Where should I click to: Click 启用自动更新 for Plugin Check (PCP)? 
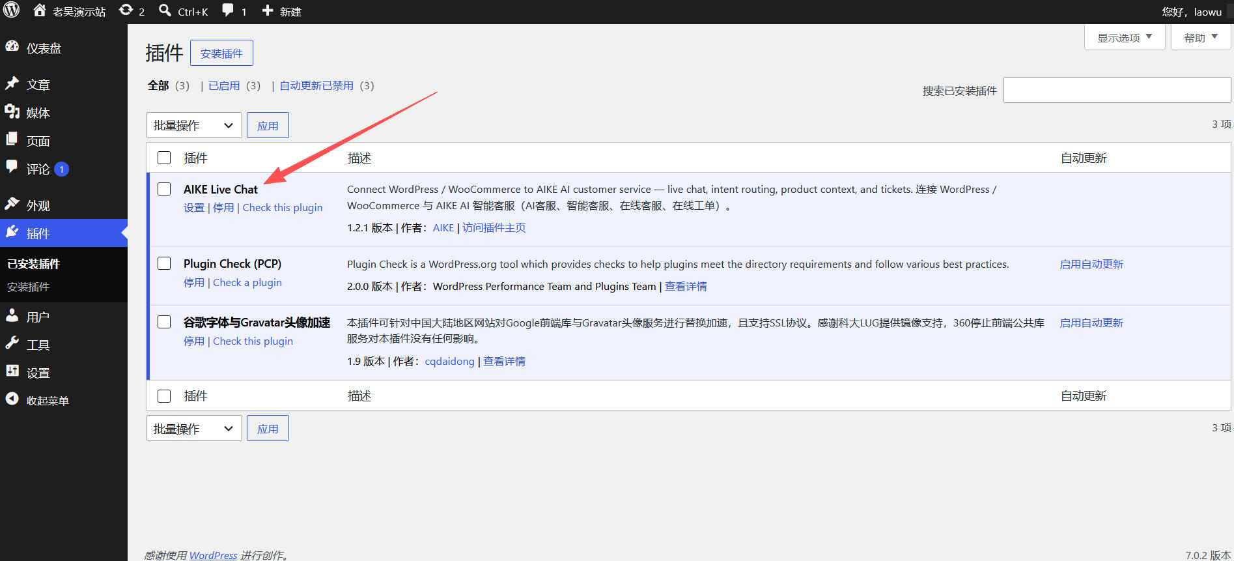1091,264
